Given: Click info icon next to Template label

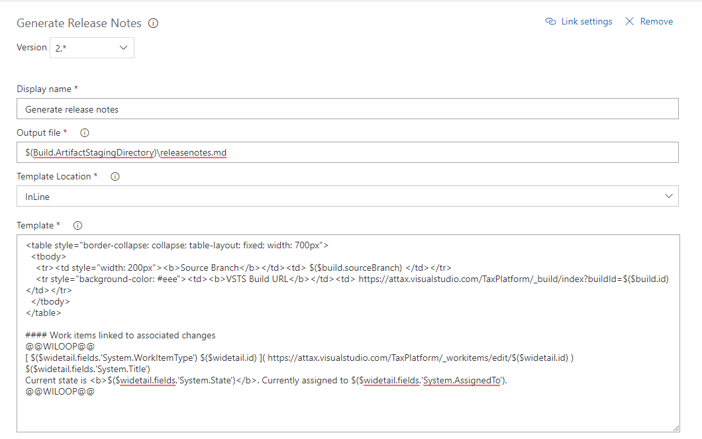Looking at the screenshot, I should pos(77,226).
